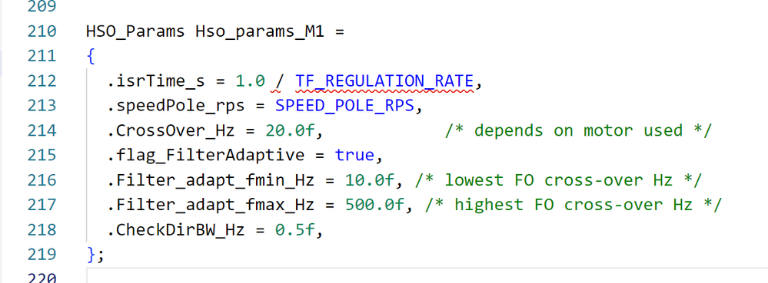The height and width of the screenshot is (283, 768).
Task: Click the 10.0f value
Action: click(369, 180)
